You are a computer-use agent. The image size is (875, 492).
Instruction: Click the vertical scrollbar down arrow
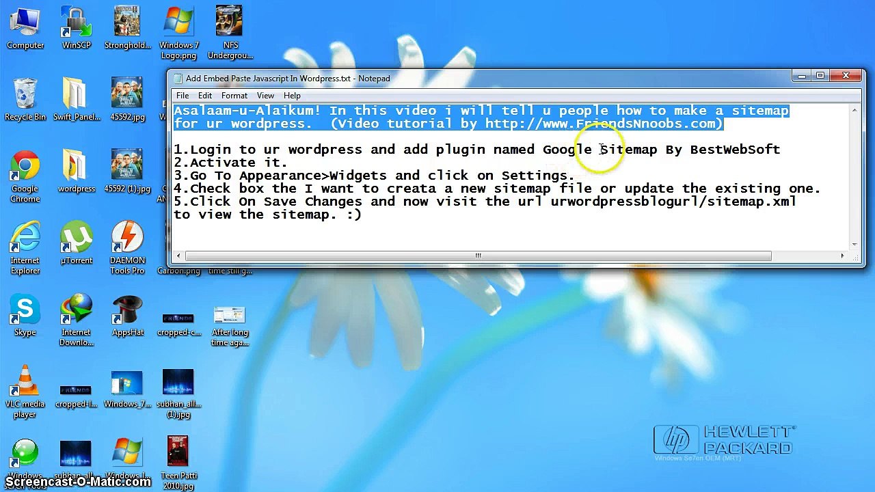(855, 244)
